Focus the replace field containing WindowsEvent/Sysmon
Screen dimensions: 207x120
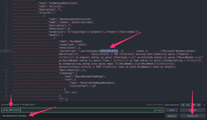(x=83, y=116)
